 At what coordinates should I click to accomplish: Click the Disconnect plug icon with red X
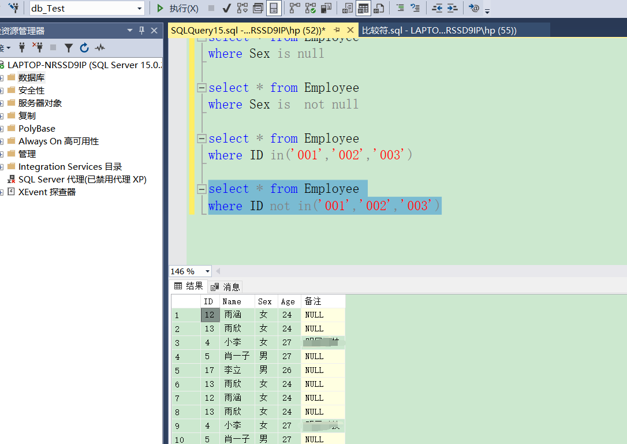click(x=38, y=47)
